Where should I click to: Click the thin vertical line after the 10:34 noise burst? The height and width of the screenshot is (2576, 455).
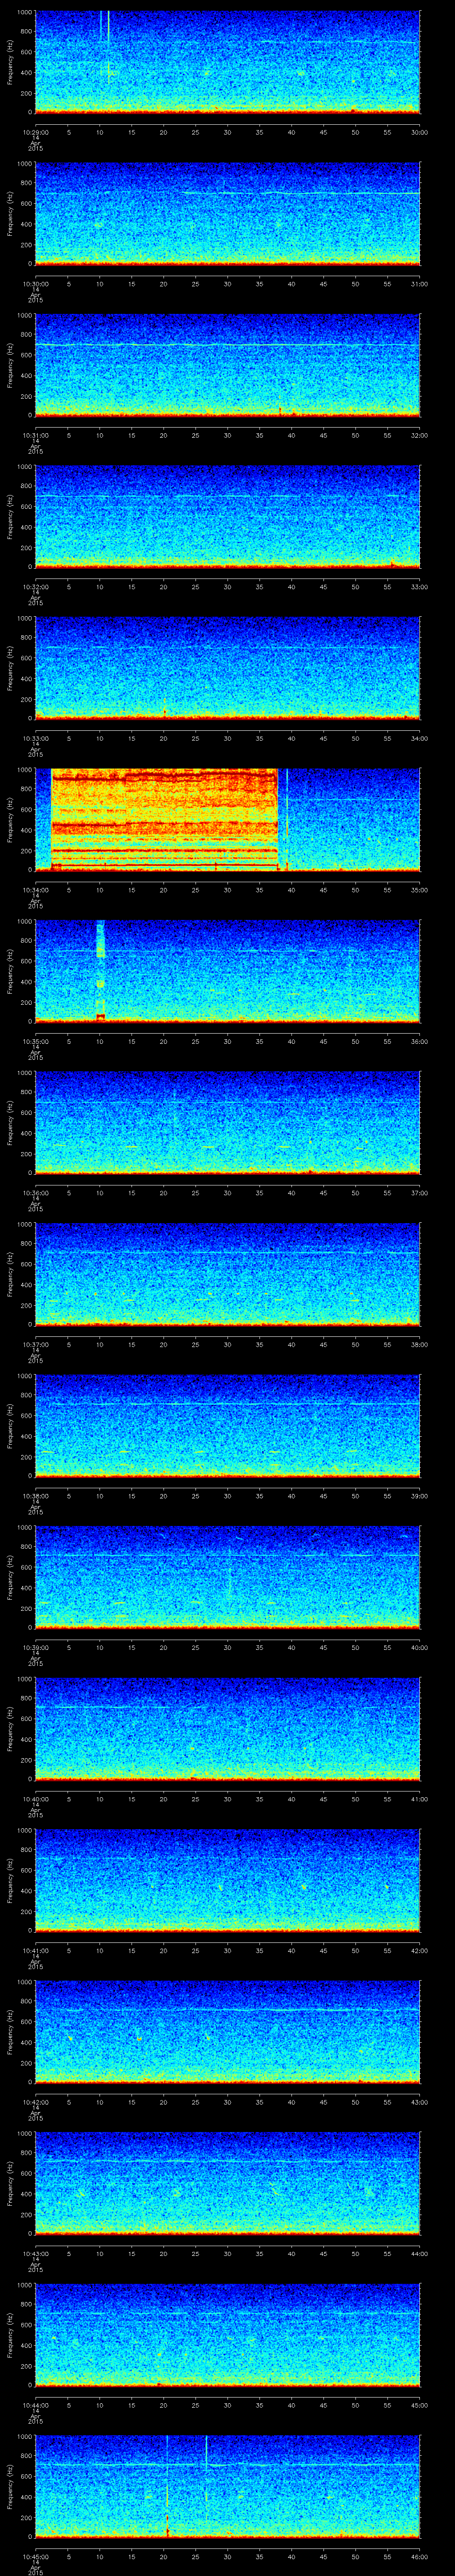tap(287, 818)
